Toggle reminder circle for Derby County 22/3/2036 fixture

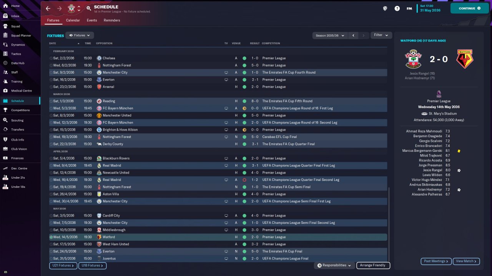(51, 144)
